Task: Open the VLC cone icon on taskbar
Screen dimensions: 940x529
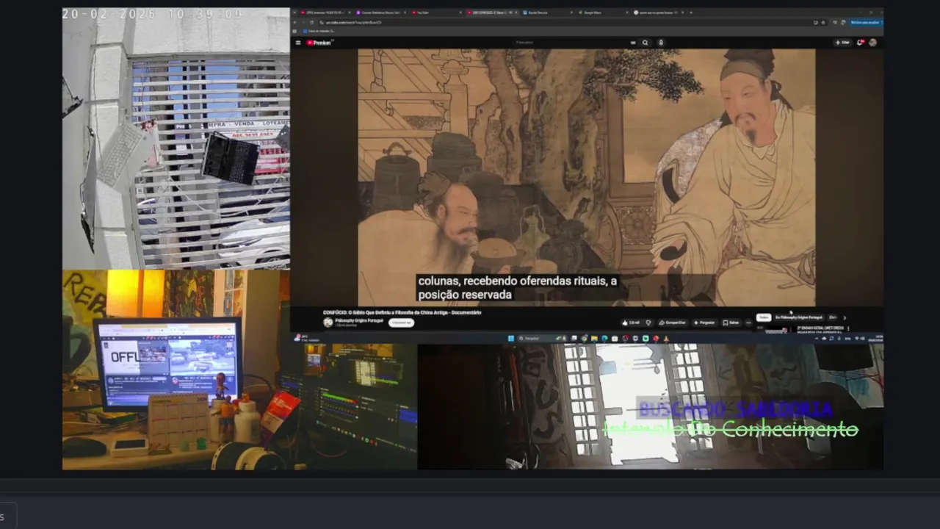Action: (666, 339)
